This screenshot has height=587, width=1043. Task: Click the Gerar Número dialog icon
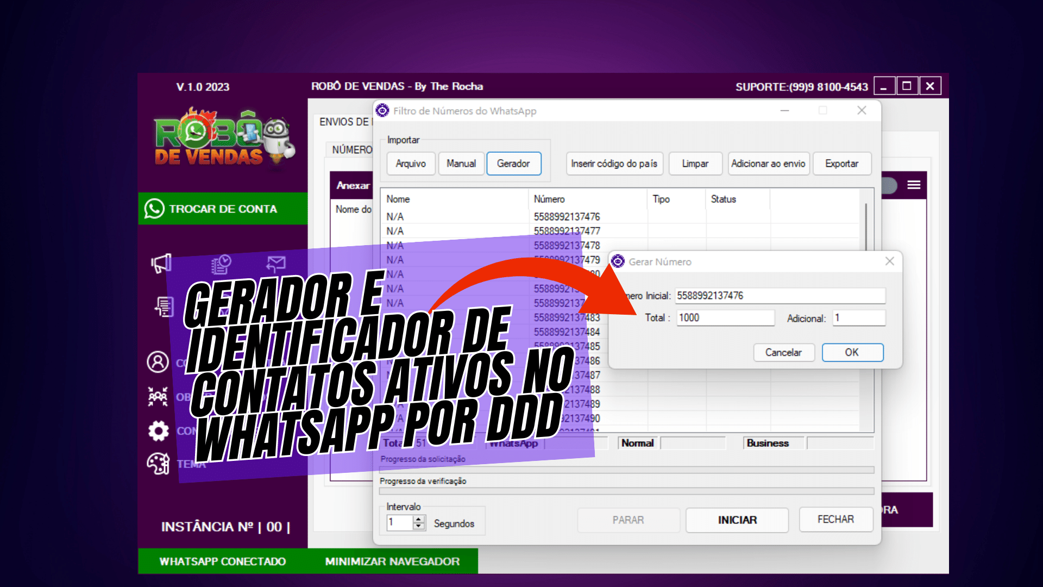(618, 261)
